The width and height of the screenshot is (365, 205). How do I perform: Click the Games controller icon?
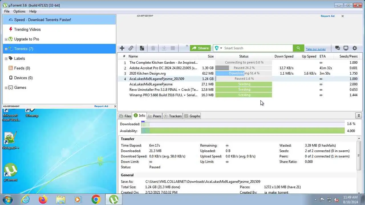pyautogui.click(x=11, y=87)
